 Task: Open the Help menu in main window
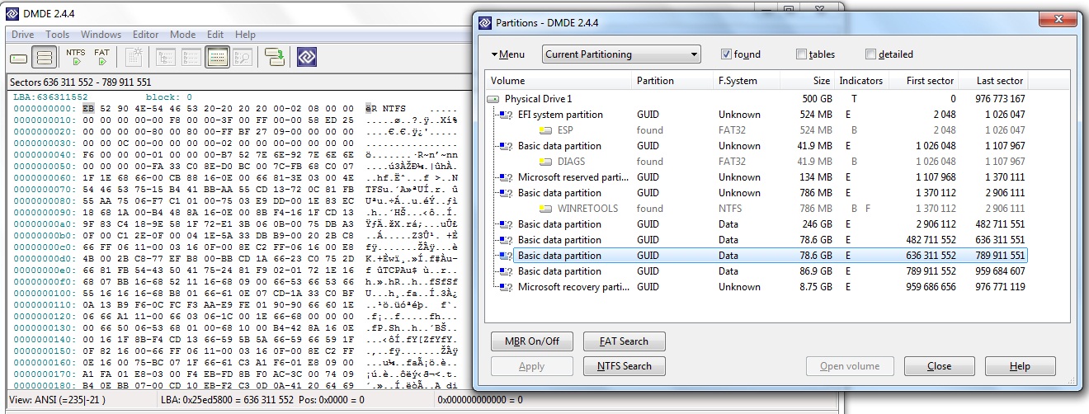245,35
